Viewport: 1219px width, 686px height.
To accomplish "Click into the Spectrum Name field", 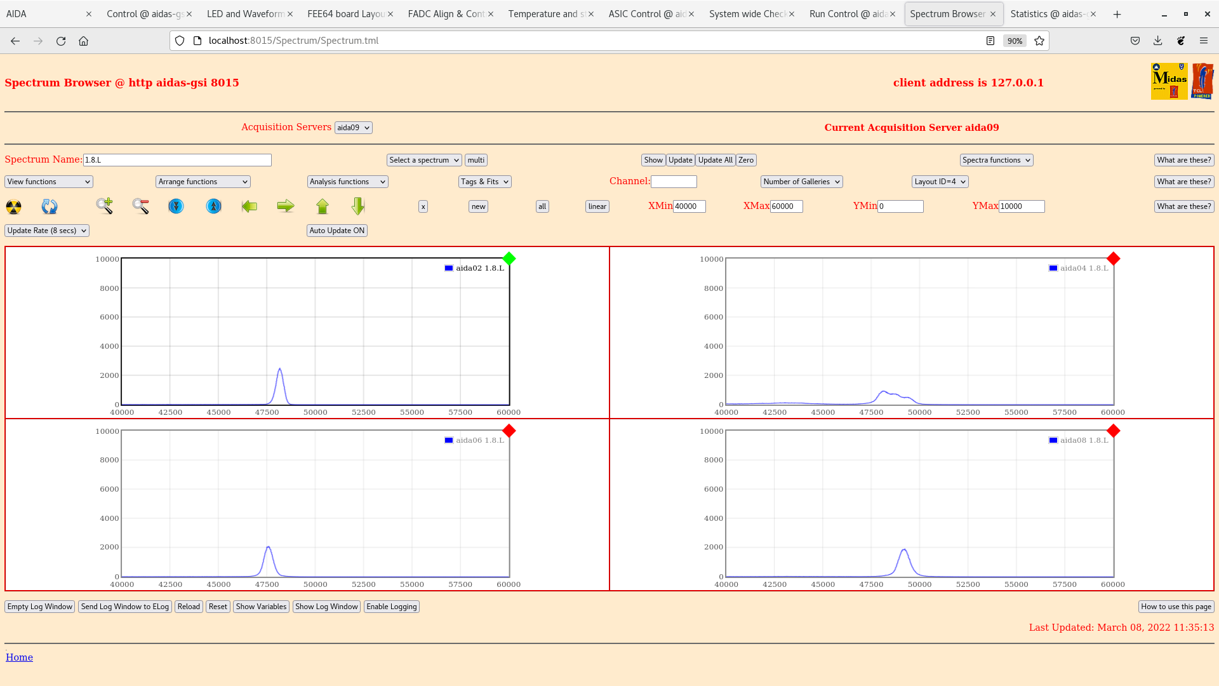I will pos(177,160).
